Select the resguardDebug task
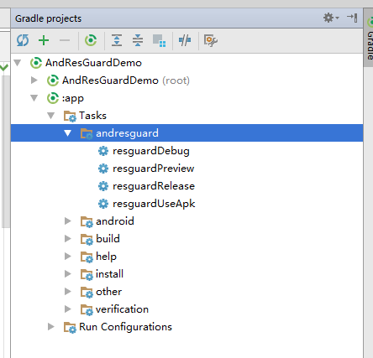The height and width of the screenshot is (358, 373). (151, 151)
